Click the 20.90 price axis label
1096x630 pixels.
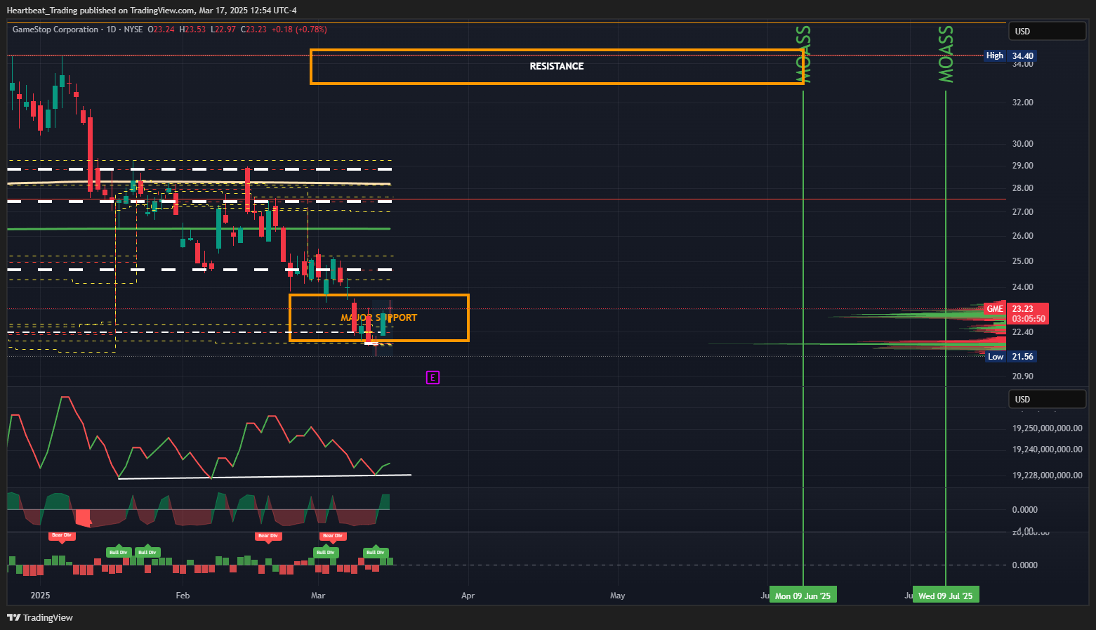click(1022, 376)
